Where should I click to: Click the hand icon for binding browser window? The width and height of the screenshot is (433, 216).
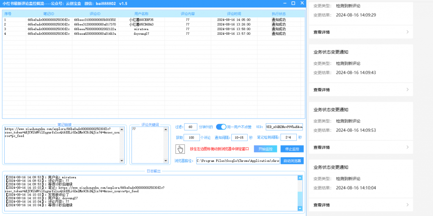pos(180,149)
